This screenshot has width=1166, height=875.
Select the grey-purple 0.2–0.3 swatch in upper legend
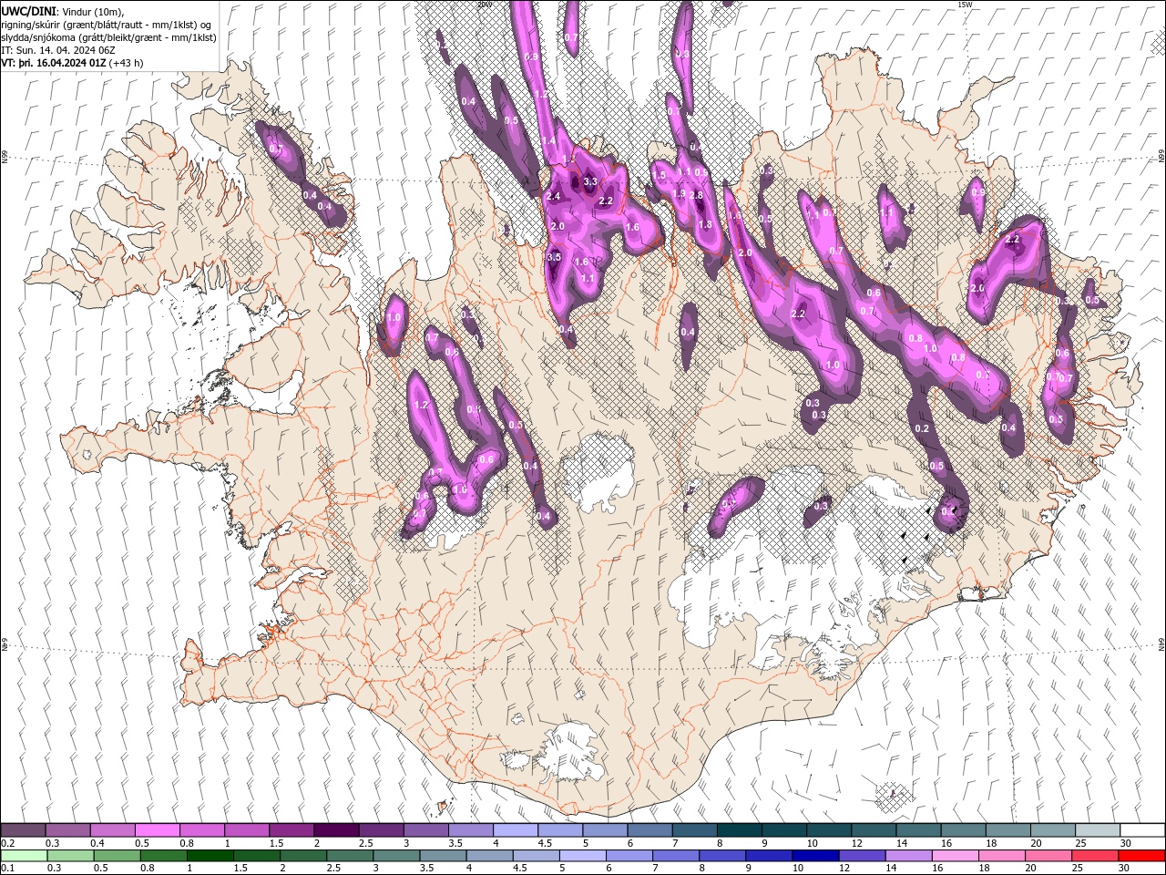click(23, 830)
